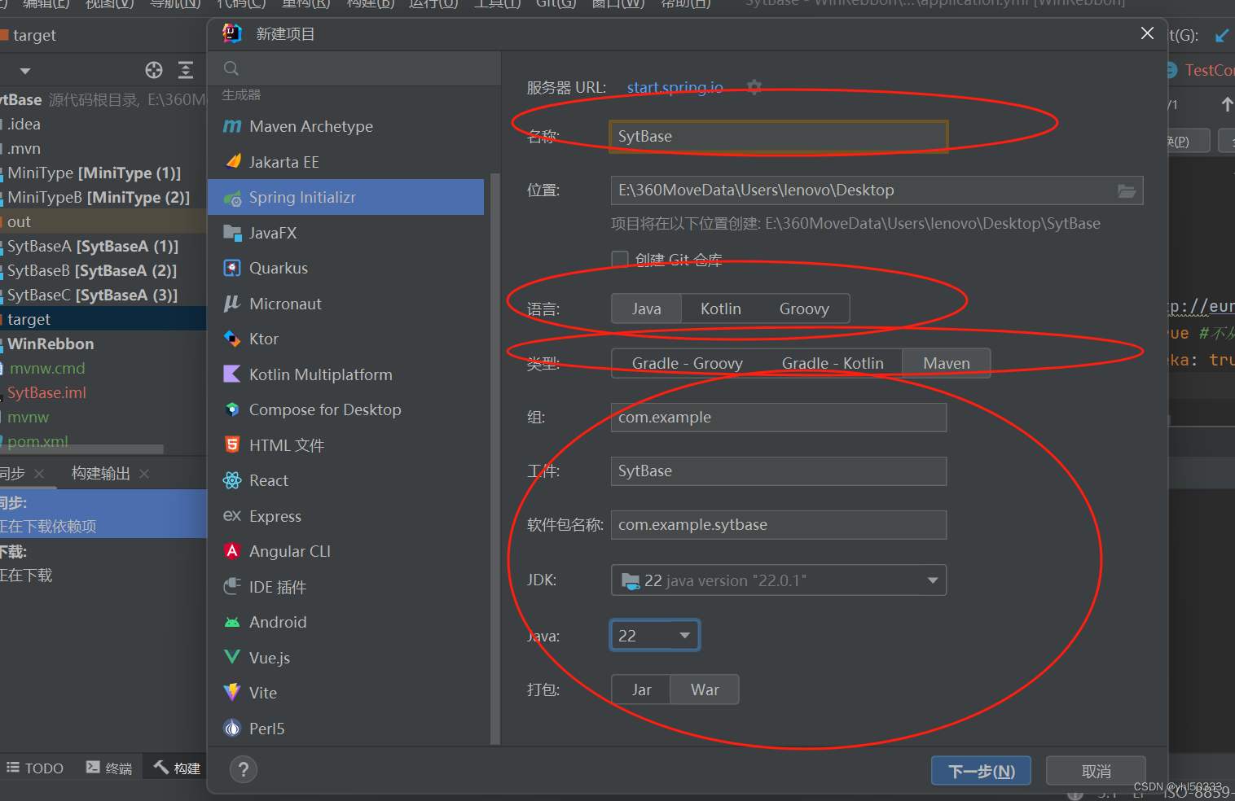
Task: Open the 终端 terminal tab
Action: click(x=109, y=768)
